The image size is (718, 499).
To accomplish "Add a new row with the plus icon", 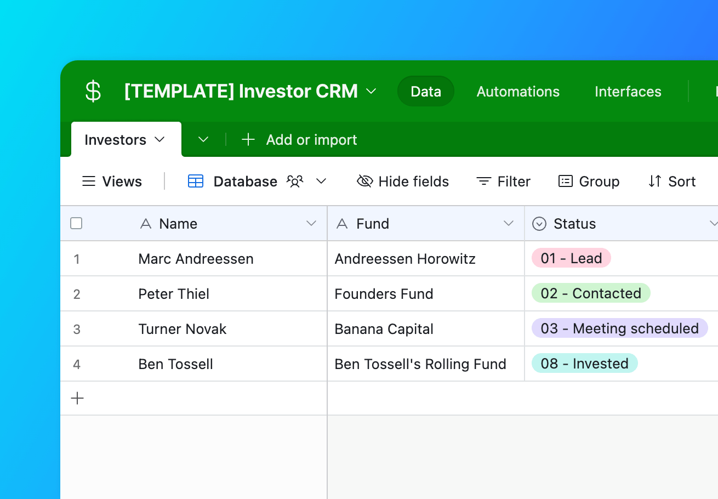I will pyautogui.click(x=77, y=398).
